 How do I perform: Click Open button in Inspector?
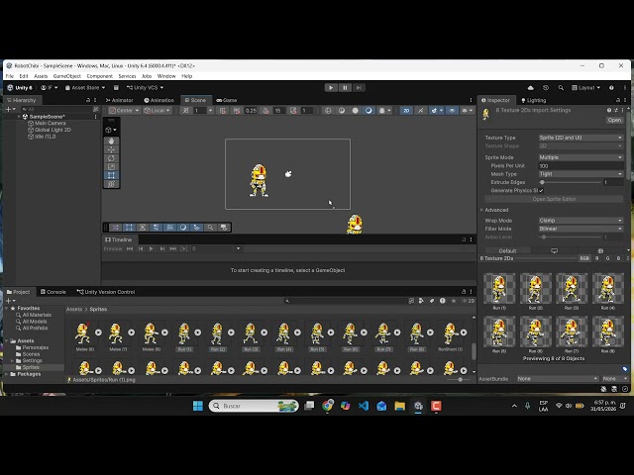614,120
